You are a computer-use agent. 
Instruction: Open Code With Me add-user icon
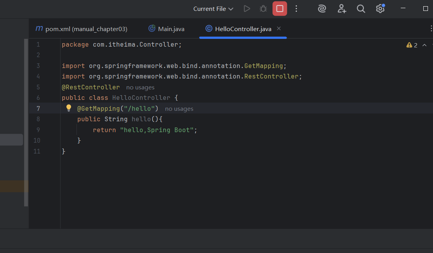342,9
